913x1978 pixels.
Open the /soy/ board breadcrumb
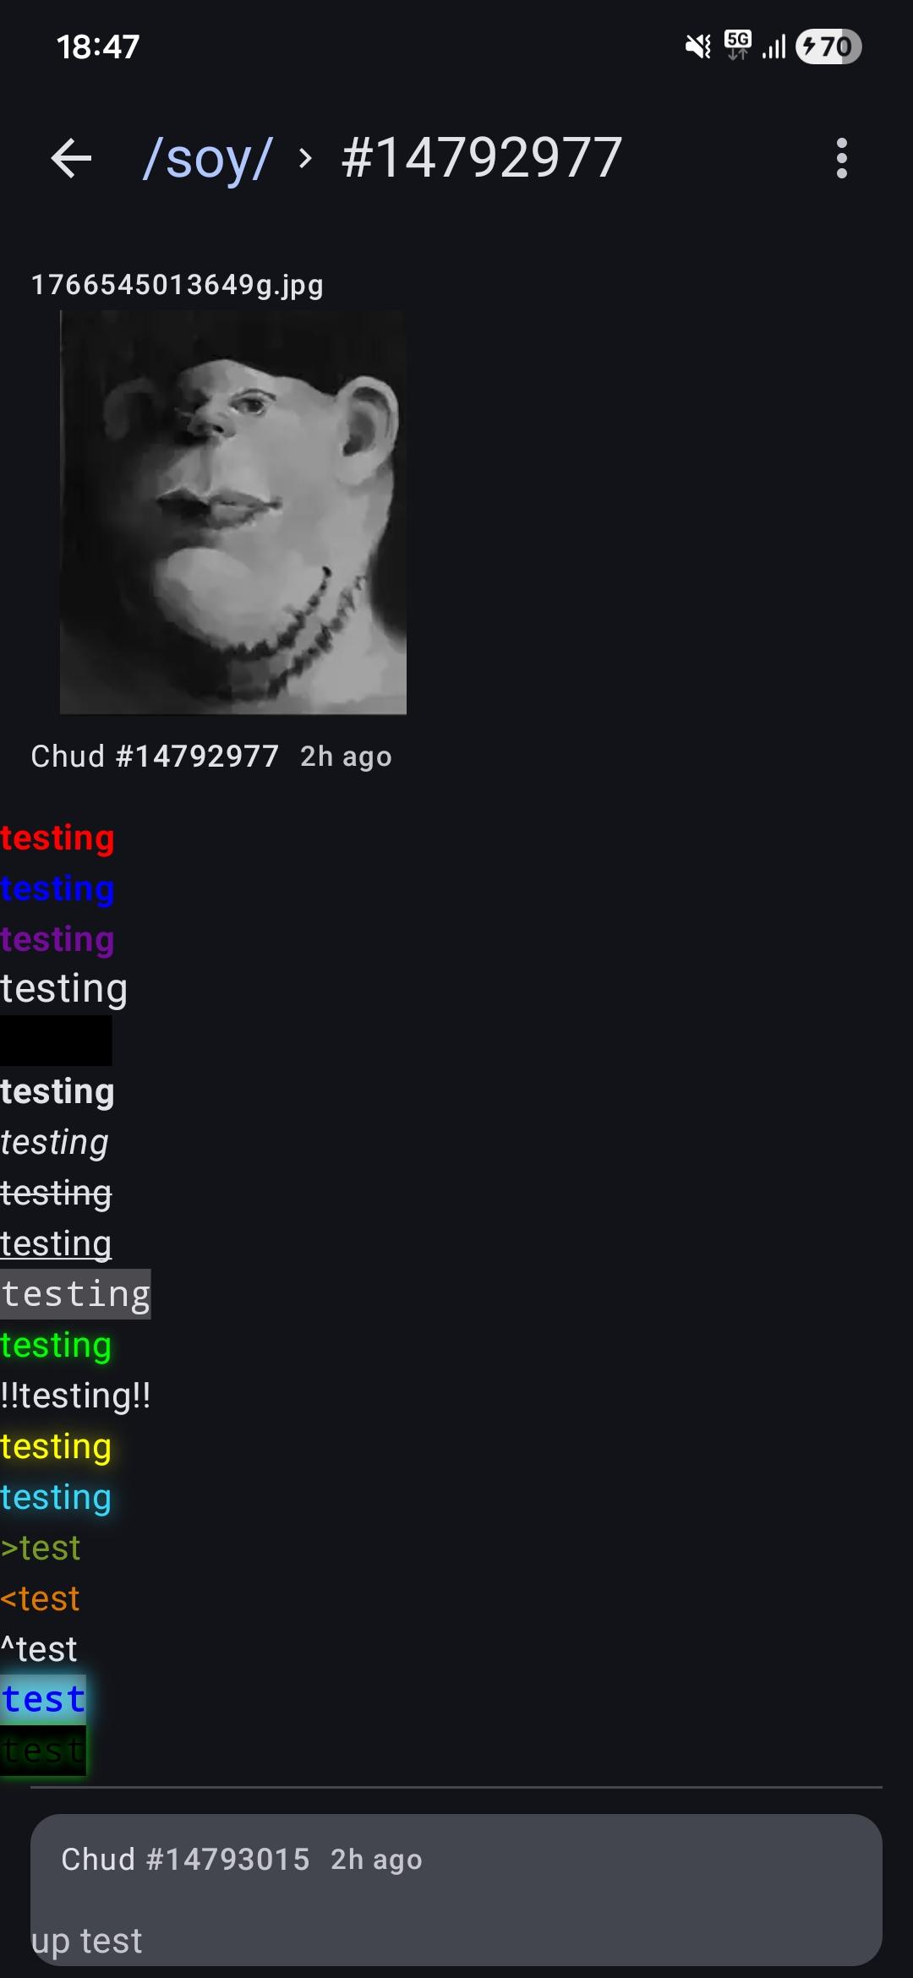tap(207, 158)
